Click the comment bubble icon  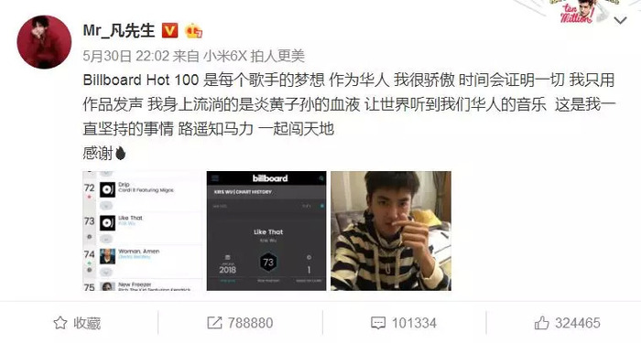[377, 323]
